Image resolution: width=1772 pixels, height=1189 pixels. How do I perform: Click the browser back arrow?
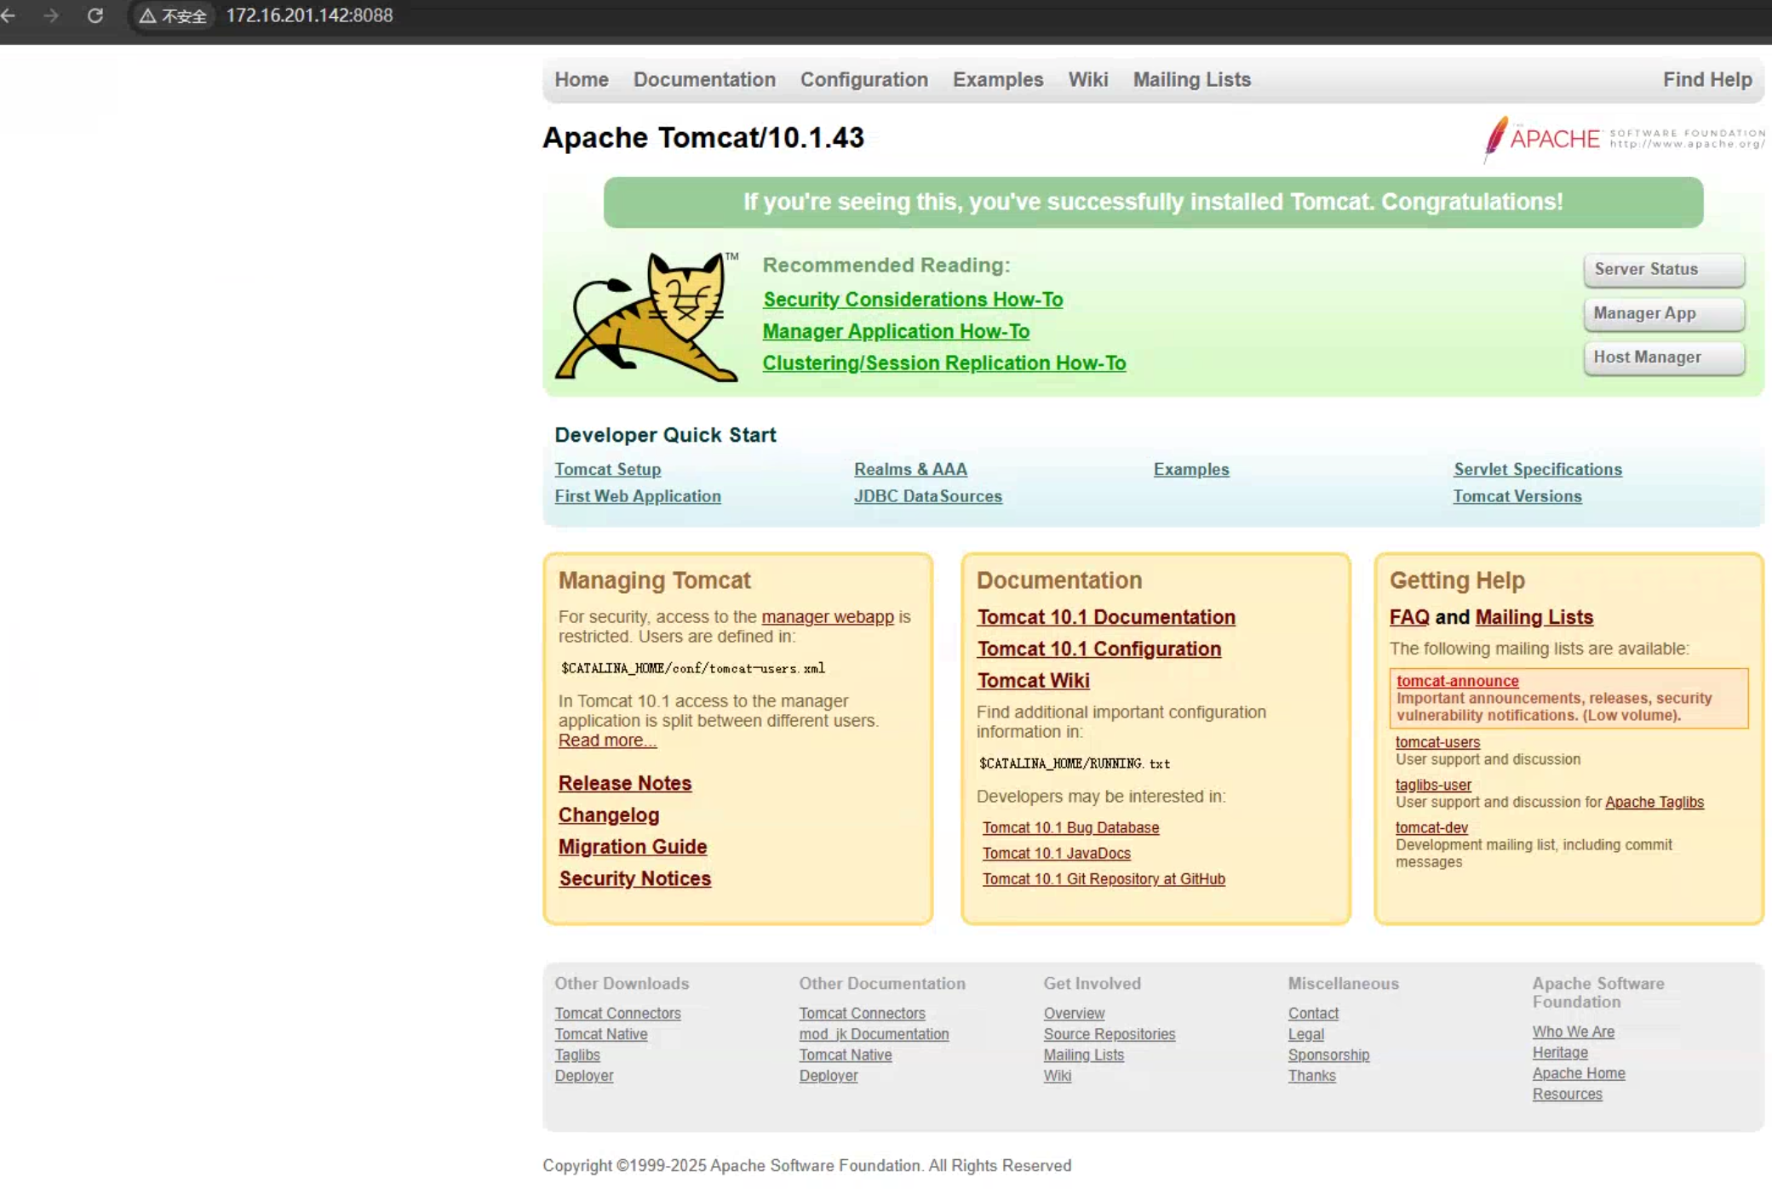tap(9, 15)
